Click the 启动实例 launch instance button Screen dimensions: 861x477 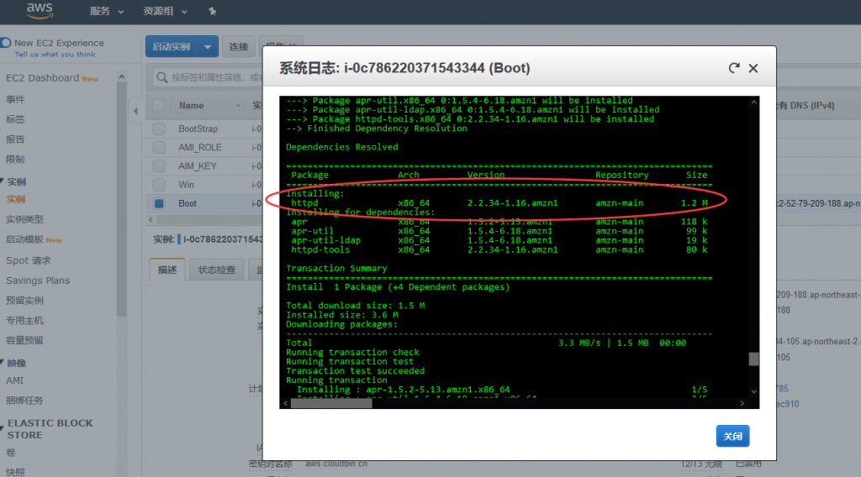point(171,46)
